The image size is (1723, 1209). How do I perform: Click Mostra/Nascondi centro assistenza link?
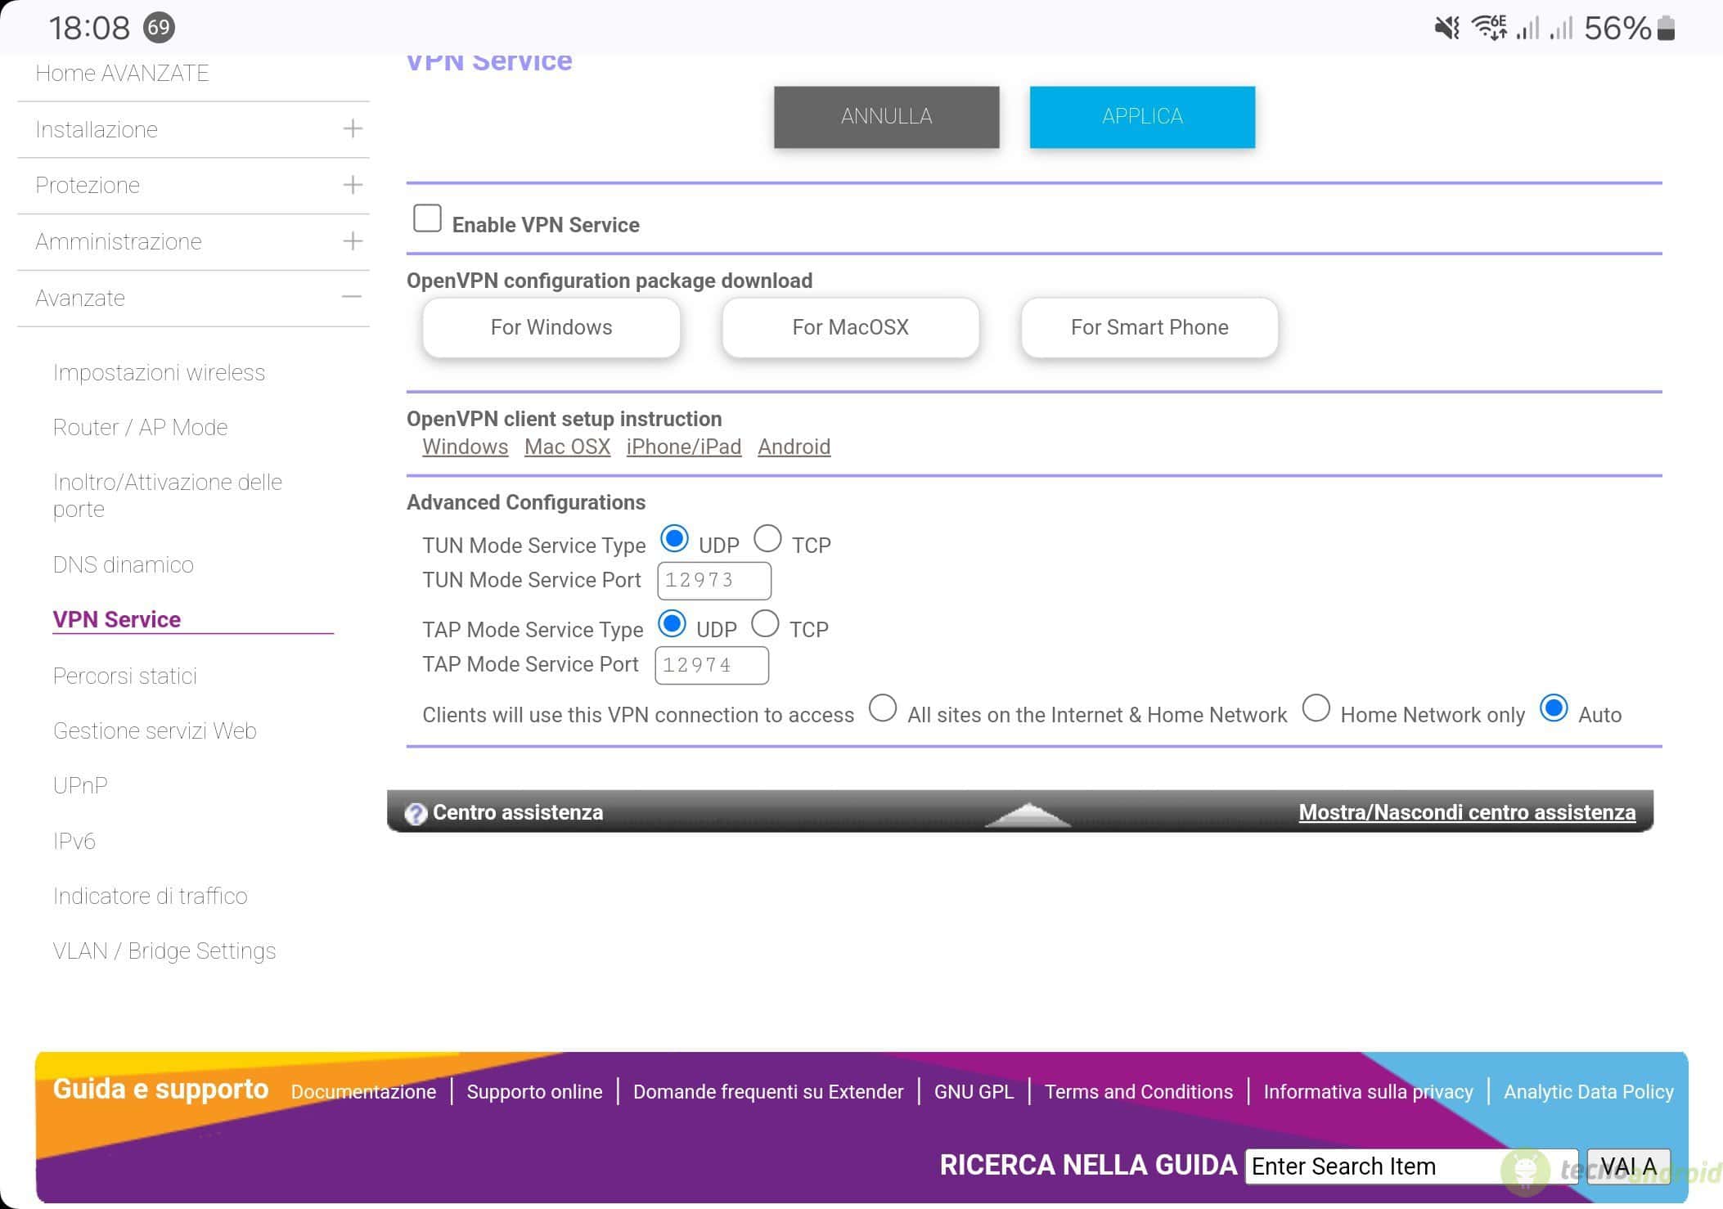[x=1467, y=813]
